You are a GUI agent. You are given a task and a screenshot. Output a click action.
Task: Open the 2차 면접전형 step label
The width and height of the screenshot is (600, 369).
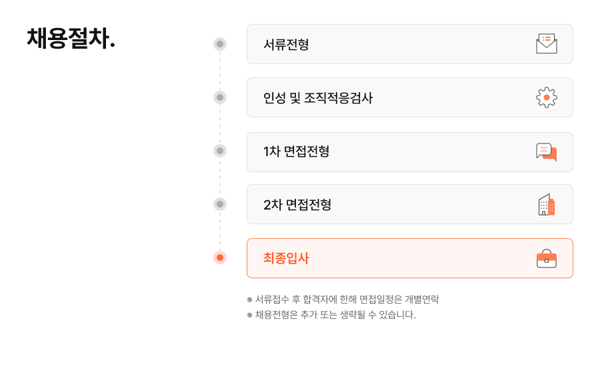click(x=297, y=205)
